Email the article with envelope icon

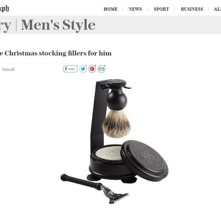[102, 69]
